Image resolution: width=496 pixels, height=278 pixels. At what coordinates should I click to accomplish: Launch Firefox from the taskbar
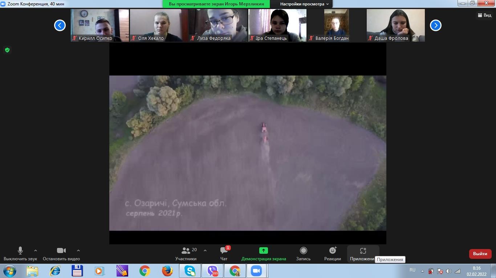tap(167, 271)
